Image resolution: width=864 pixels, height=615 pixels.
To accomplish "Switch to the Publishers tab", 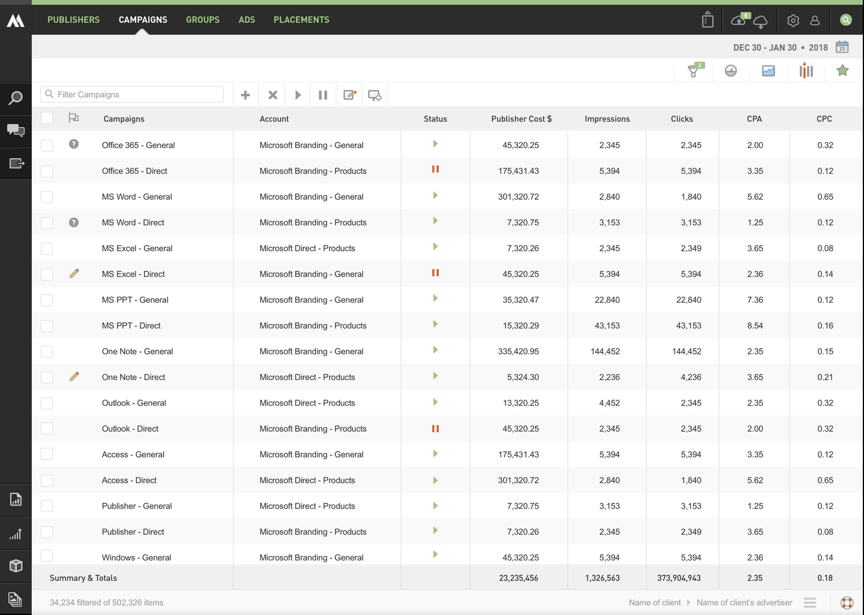I will (74, 20).
